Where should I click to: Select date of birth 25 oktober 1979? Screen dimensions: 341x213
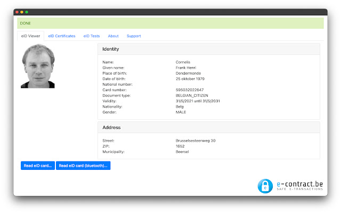(190, 79)
